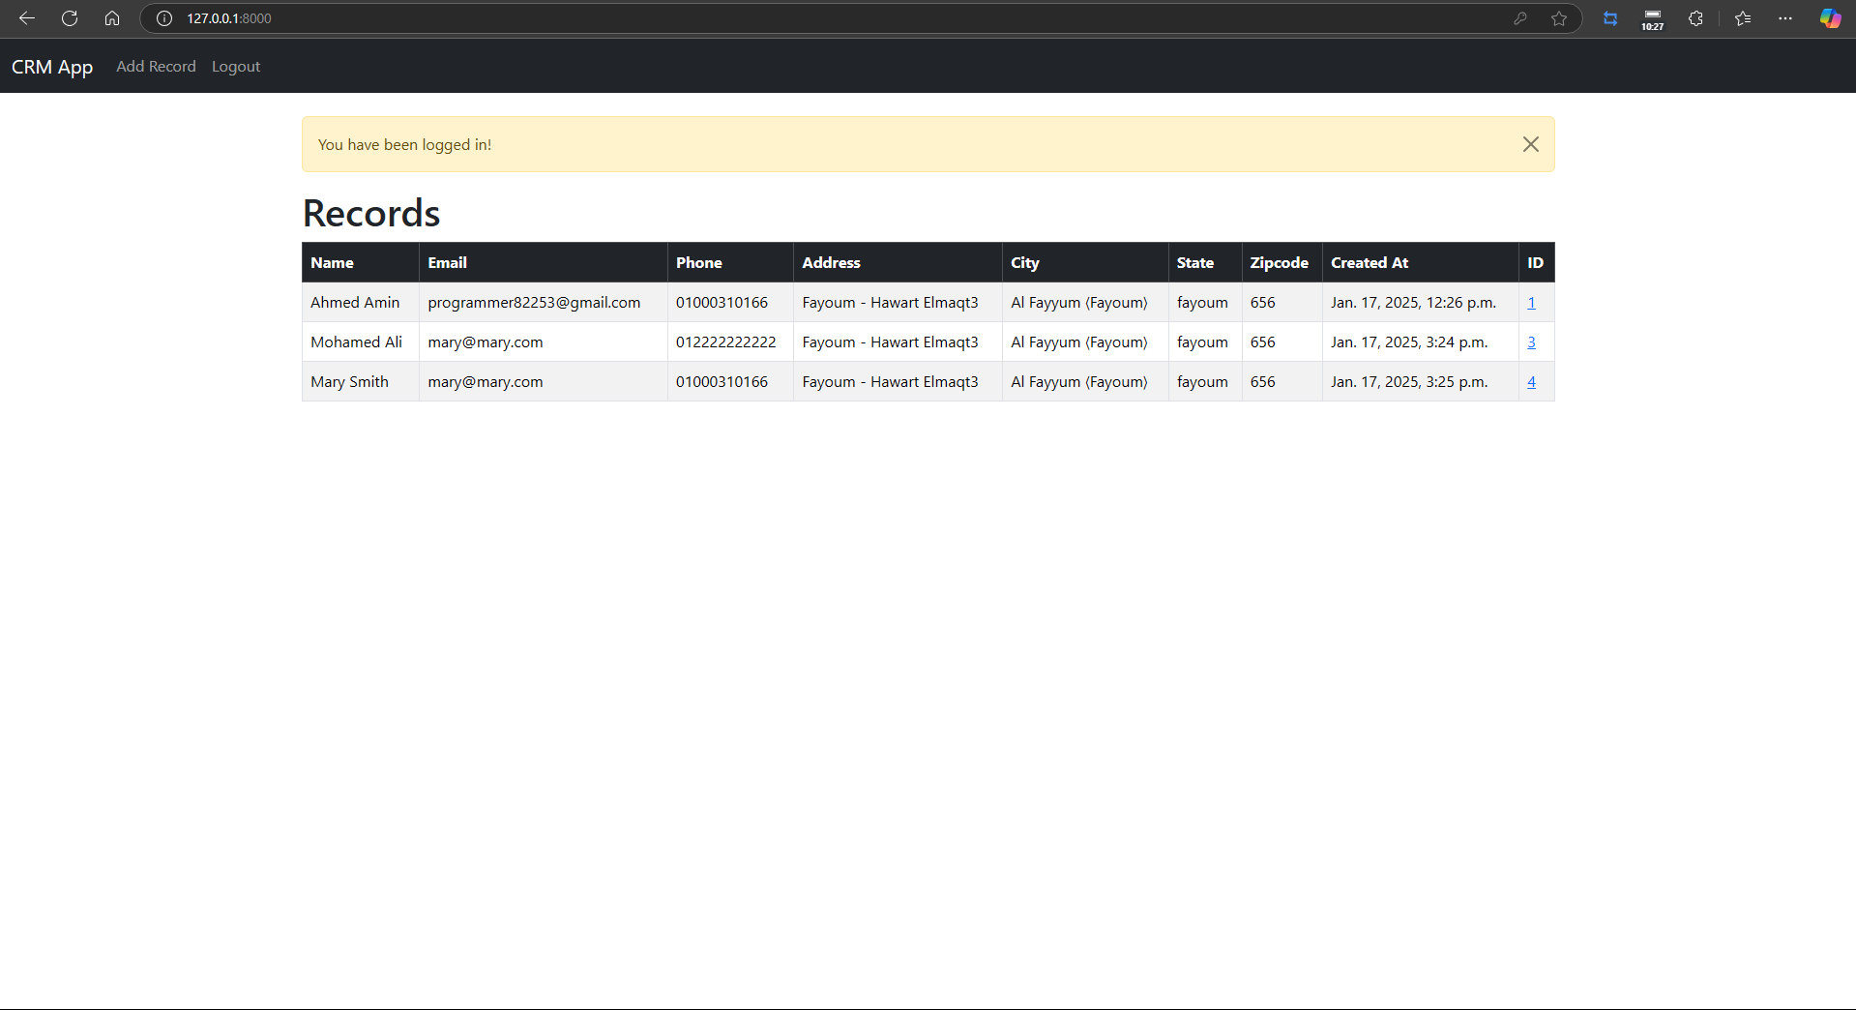Open record ID 4 link

point(1532,382)
